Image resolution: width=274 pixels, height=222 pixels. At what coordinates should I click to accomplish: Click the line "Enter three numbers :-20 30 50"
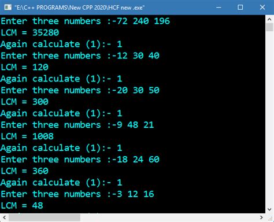pos(80,90)
